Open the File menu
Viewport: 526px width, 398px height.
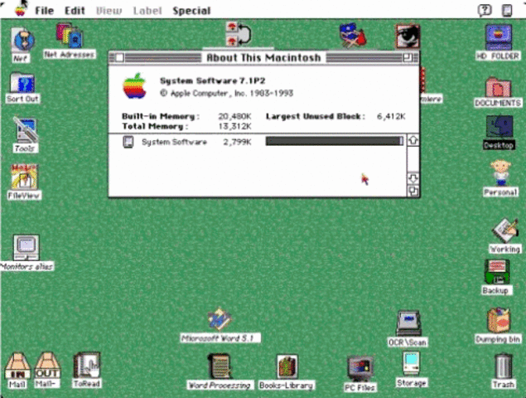(44, 11)
